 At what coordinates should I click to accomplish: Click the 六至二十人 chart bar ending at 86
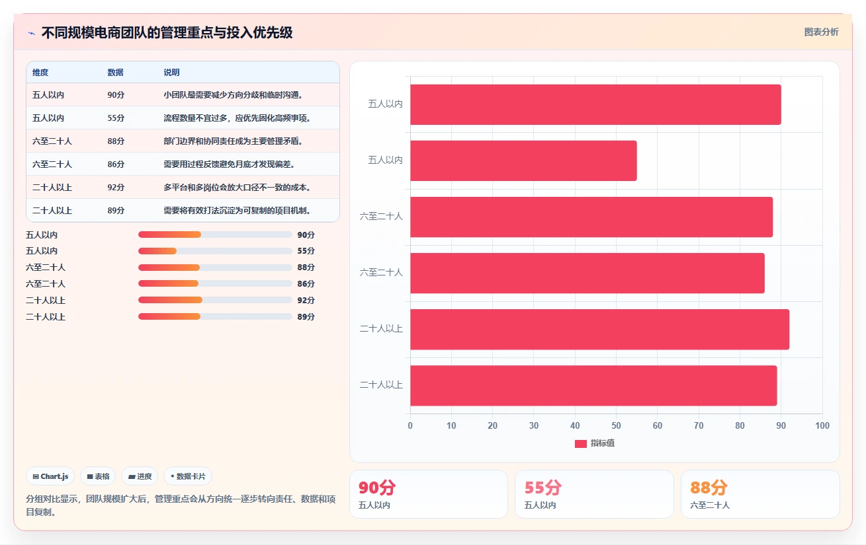587,273
